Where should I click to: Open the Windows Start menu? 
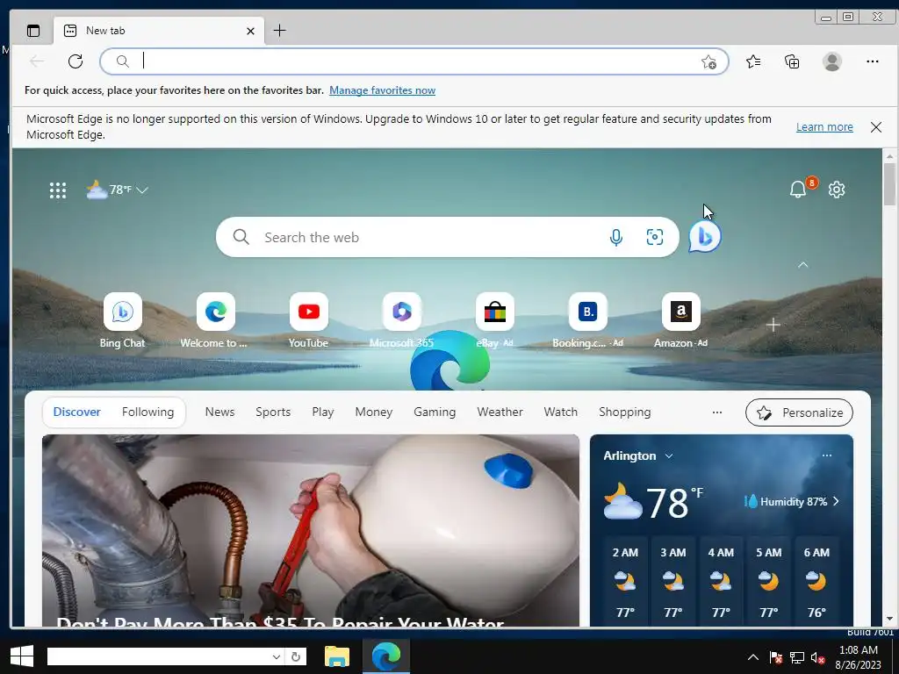(x=22, y=656)
